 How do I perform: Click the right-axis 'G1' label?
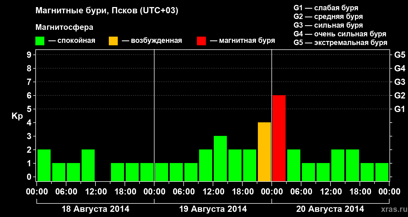tap(400, 109)
